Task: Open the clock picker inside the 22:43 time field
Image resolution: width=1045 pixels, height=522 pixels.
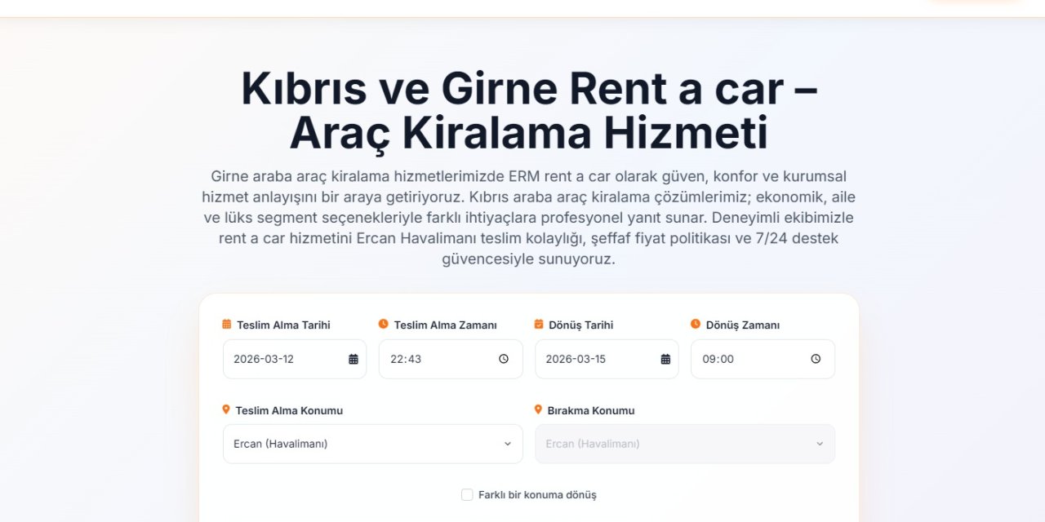Action: [504, 359]
